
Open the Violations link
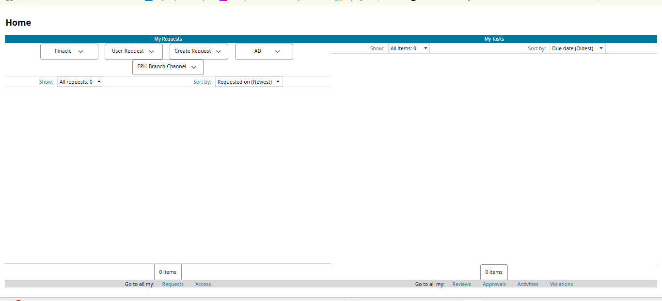coord(561,284)
